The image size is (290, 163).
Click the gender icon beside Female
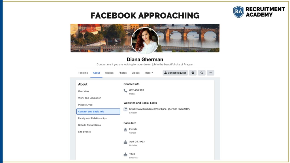125,130
